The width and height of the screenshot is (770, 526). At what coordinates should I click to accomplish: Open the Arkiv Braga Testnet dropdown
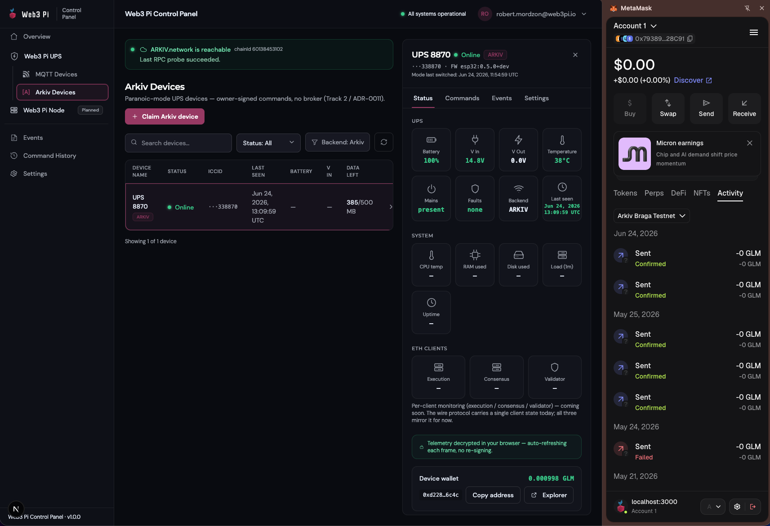(x=651, y=216)
